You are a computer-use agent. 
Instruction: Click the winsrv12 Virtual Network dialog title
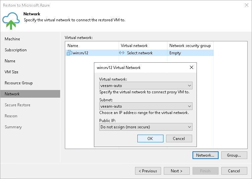119,68
